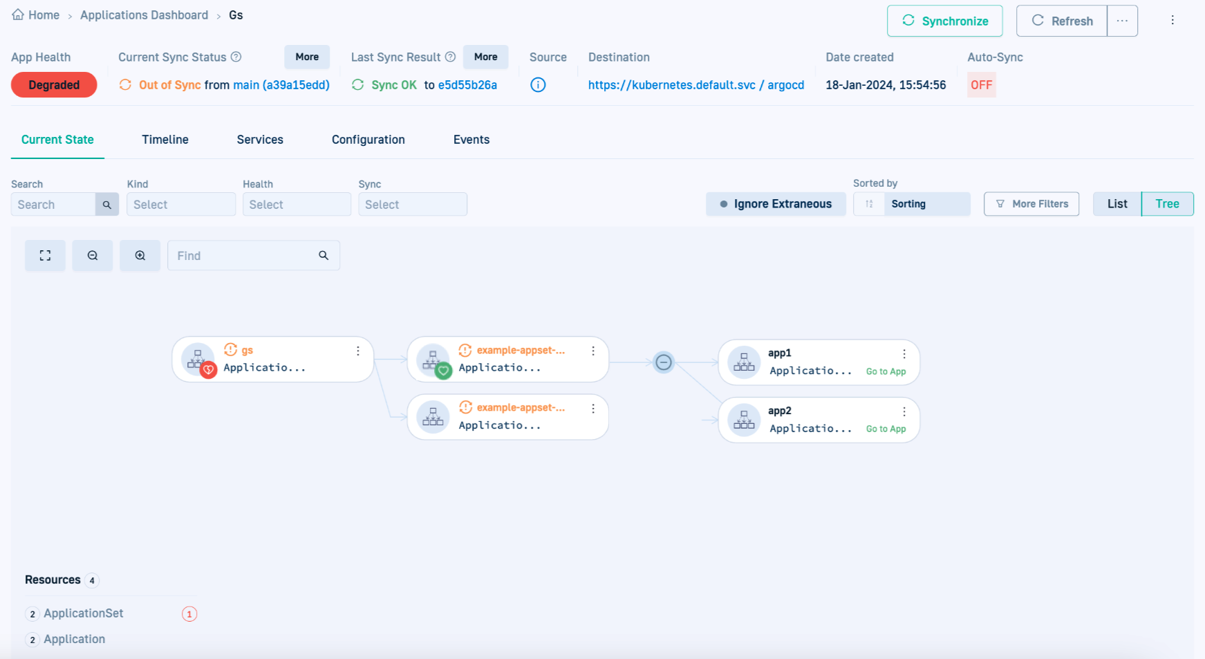The image size is (1205, 659).
Task: Zoom out the resource tree view
Action: click(93, 256)
